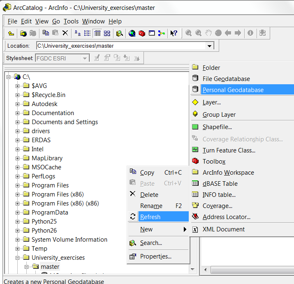Expand the Autodesk folder

[x=17, y=104]
